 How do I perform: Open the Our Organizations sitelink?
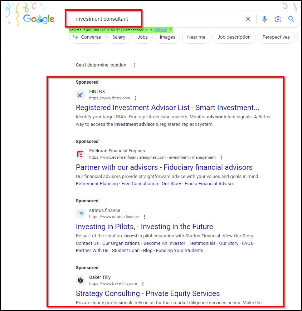pos(121,243)
